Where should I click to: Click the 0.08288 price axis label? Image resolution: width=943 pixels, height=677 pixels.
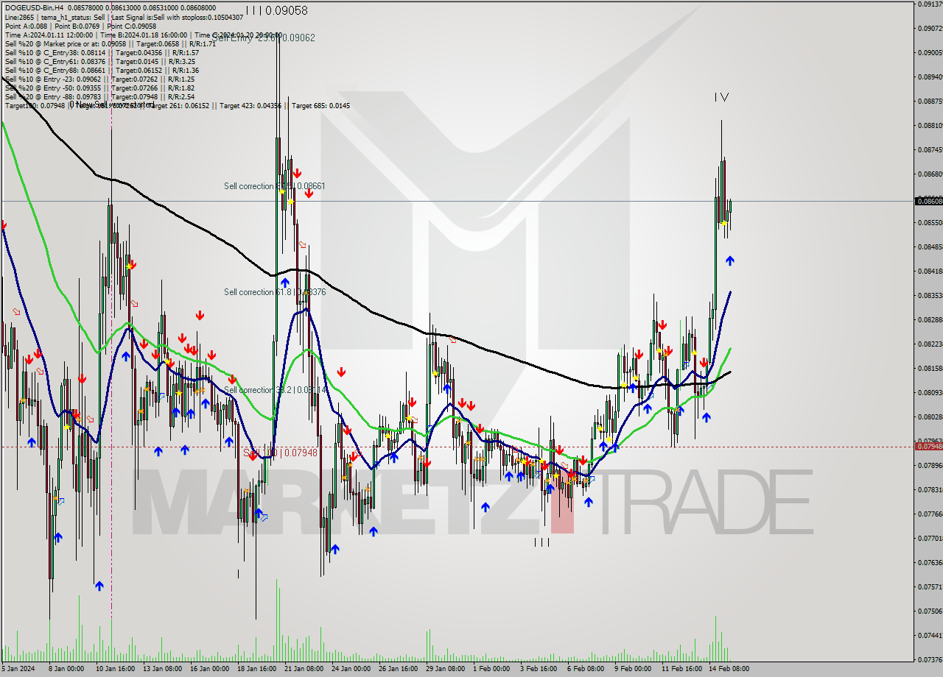930,320
